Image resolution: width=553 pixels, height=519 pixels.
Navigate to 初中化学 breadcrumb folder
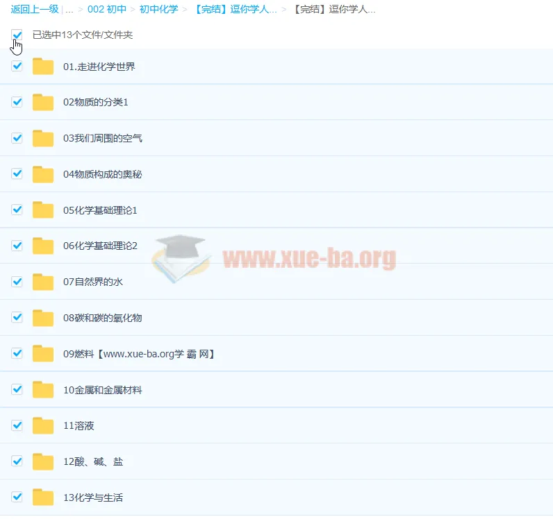[x=158, y=10]
